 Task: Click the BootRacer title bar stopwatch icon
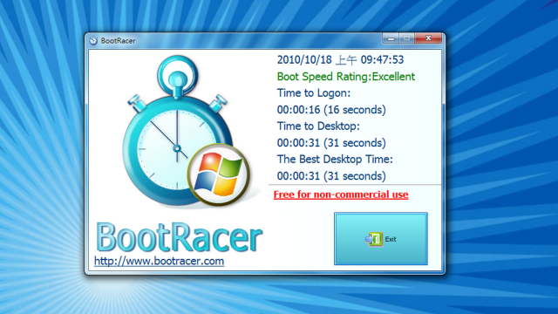pos(93,41)
